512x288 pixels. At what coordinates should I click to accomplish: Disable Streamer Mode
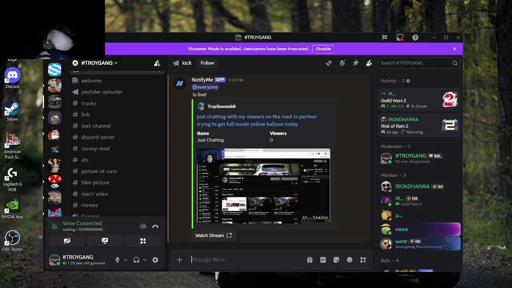tap(323, 49)
